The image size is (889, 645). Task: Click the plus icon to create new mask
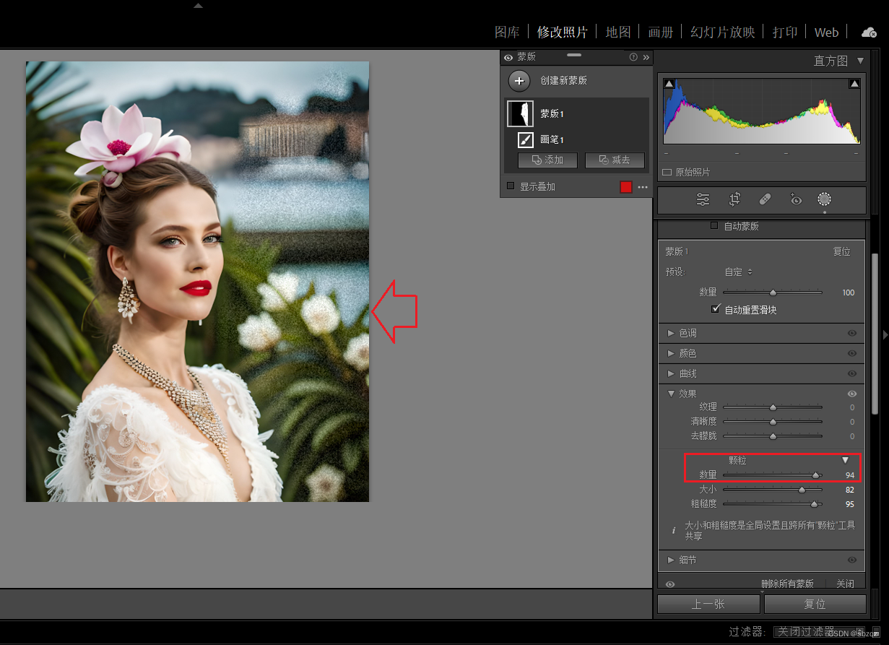(x=519, y=81)
